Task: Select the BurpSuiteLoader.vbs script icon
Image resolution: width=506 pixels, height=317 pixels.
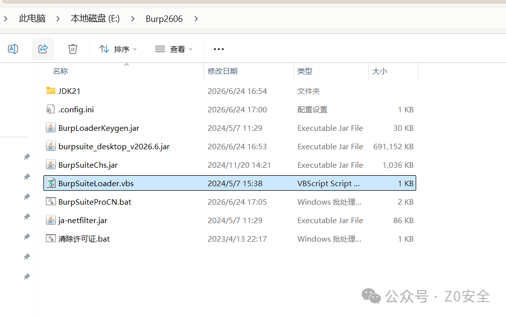Action: point(51,183)
